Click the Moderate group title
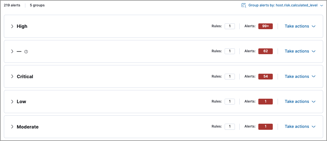 (28, 127)
